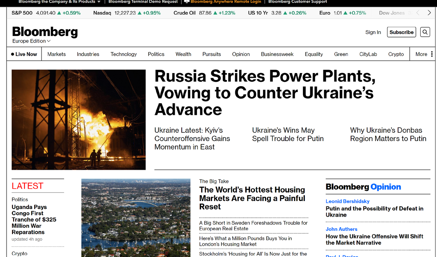Click the Subscribe button
This screenshot has width=437, height=257.
pos(401,32)
